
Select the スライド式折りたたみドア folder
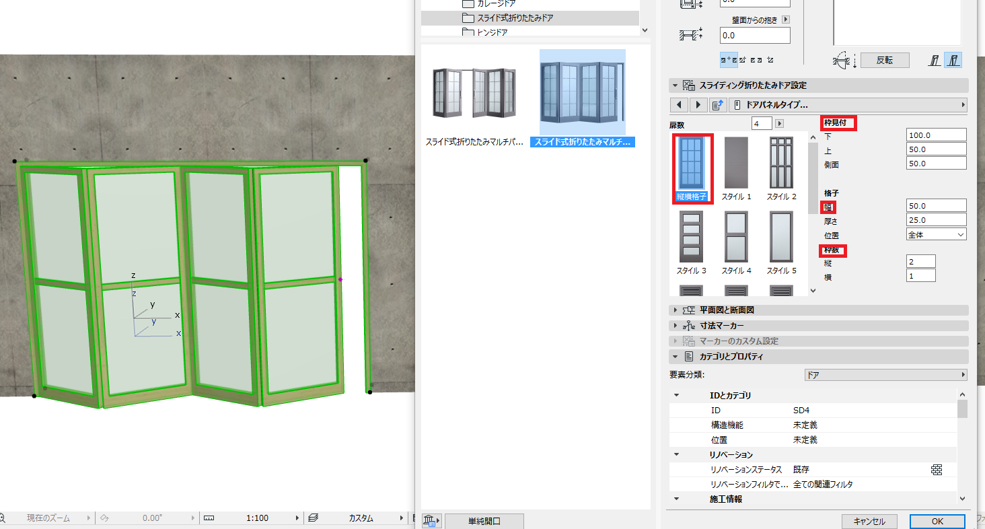coord(508,18)
